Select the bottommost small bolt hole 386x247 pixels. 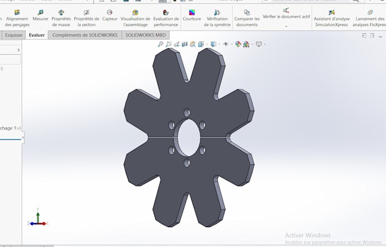187,162
